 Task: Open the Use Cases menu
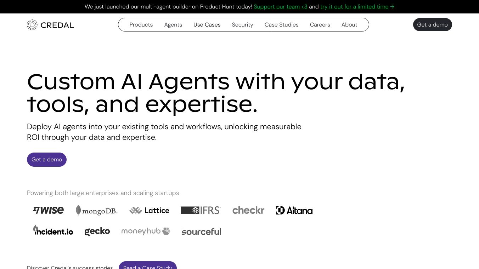tap(207, 25)
